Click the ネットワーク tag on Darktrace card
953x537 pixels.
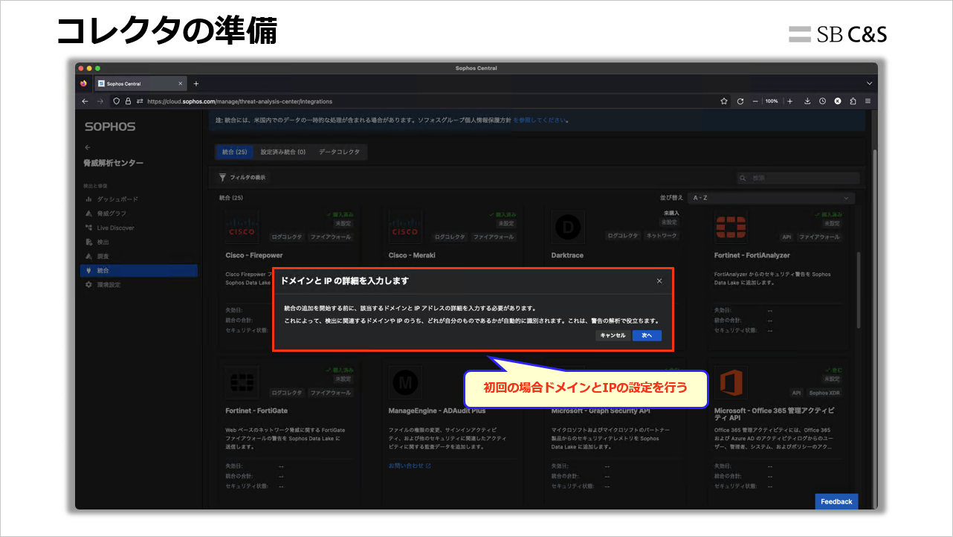(x=660, y=237)
